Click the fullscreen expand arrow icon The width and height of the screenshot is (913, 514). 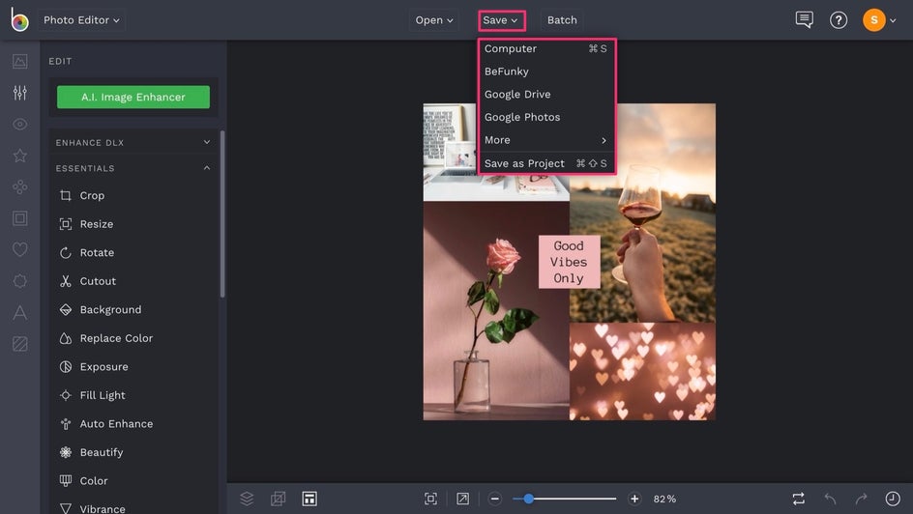coord(463,499)
